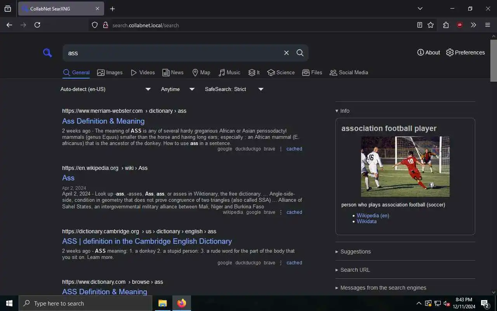Open more options menu for Merriam-Webster result
This screenshot has width=497, height=311.
(281, 149)
